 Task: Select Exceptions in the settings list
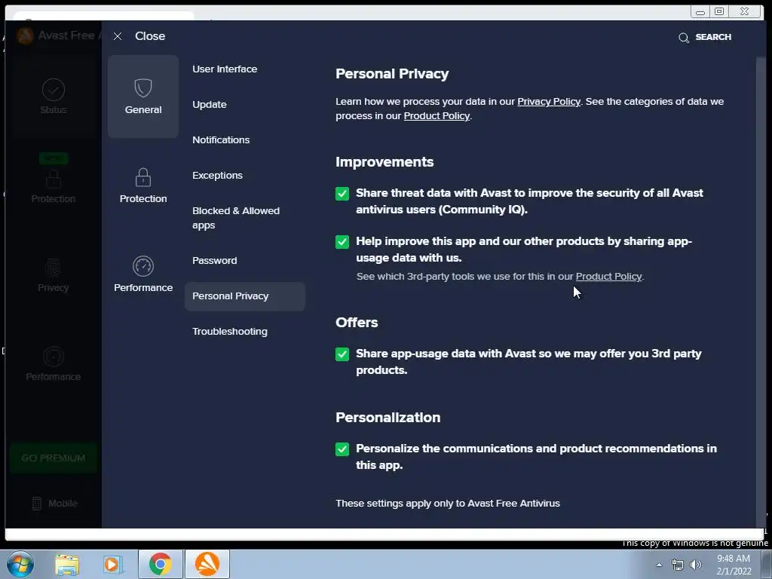(x=217, y=175)
